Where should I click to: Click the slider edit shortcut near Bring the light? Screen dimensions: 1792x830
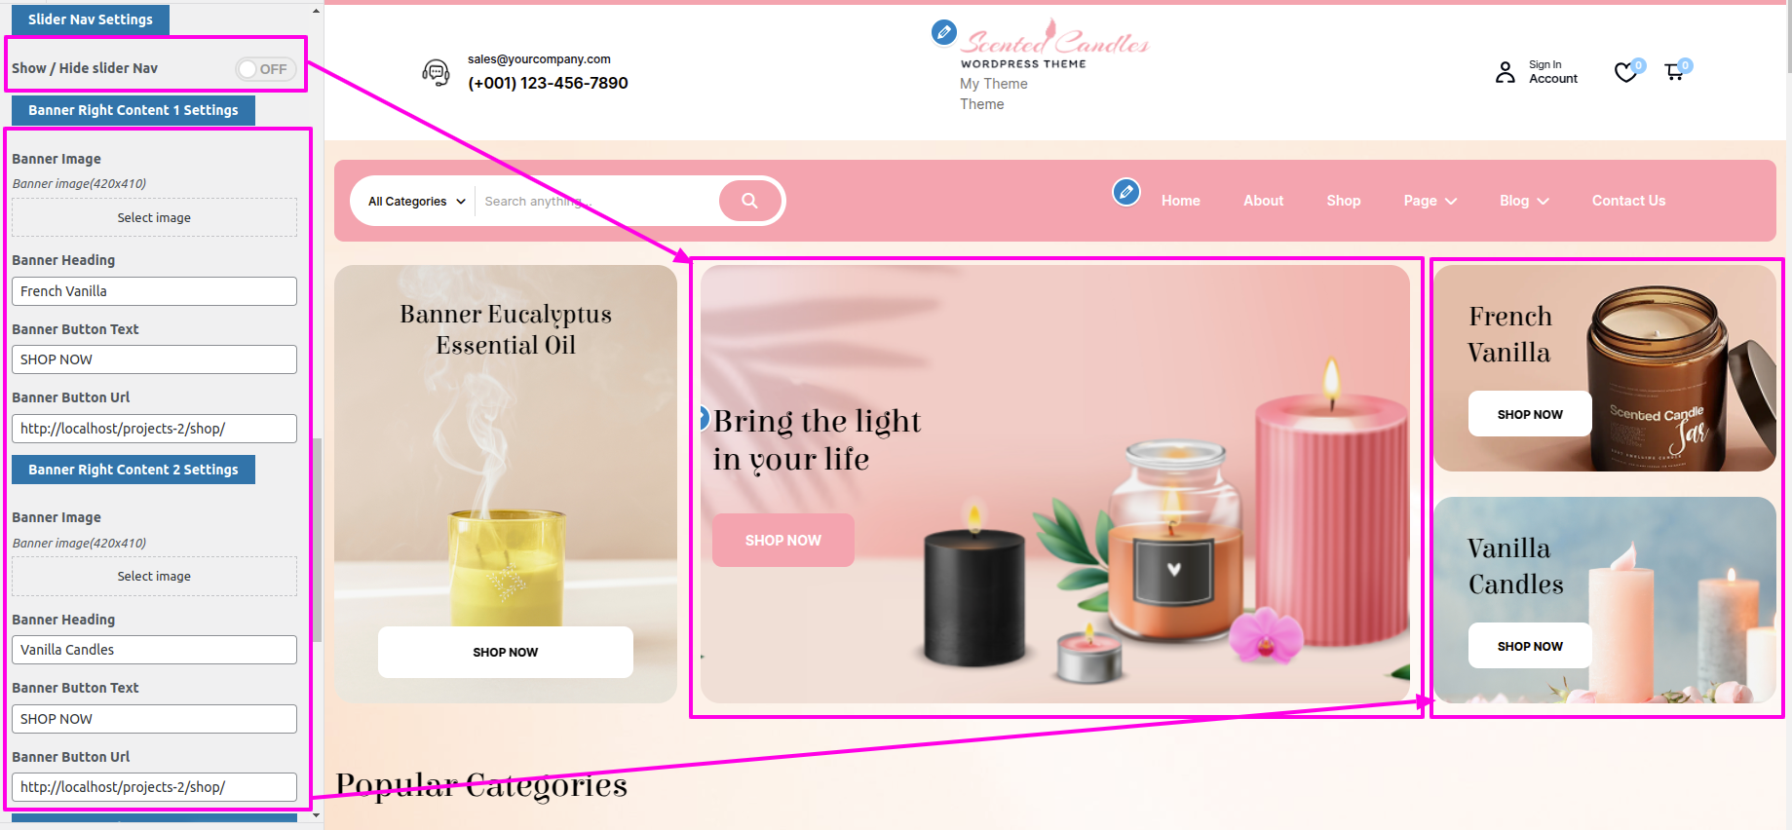click(x=704, y=419)
